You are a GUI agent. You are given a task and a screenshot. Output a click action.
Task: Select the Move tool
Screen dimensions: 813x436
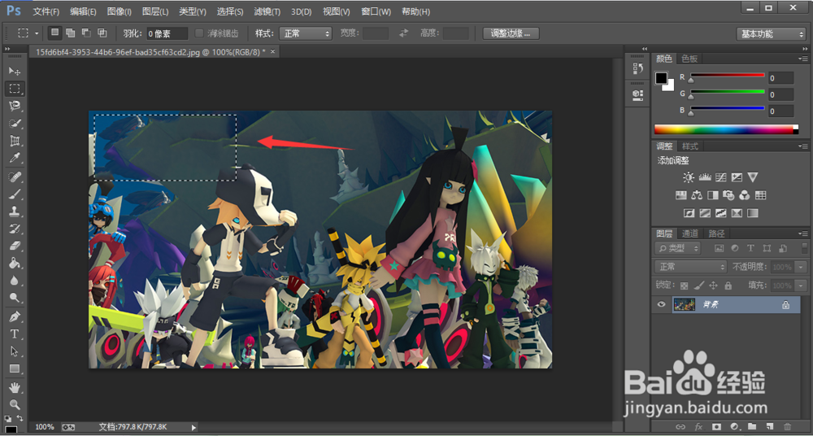click(15, 72)
